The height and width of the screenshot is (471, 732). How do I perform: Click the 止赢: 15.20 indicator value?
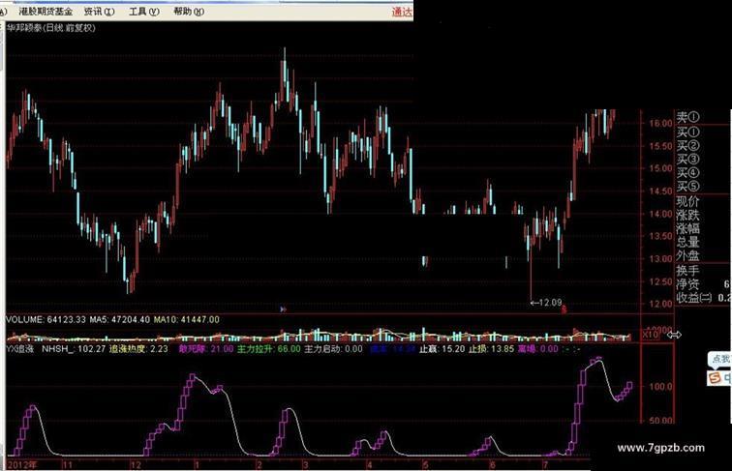(442, 349)
